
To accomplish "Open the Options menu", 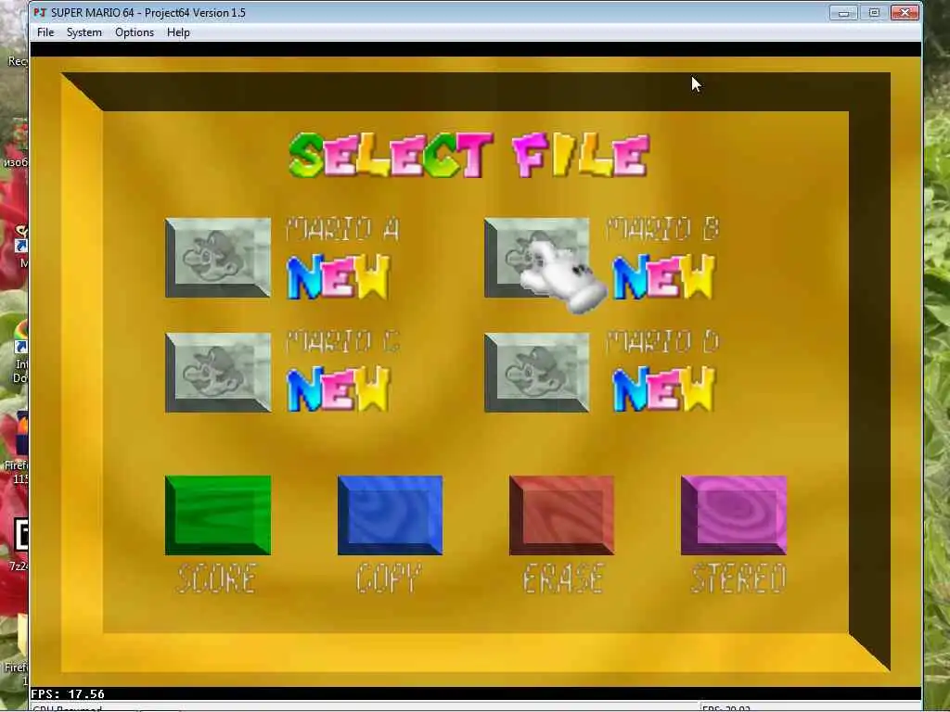I will pyautogui.click(x=135, y=32).
